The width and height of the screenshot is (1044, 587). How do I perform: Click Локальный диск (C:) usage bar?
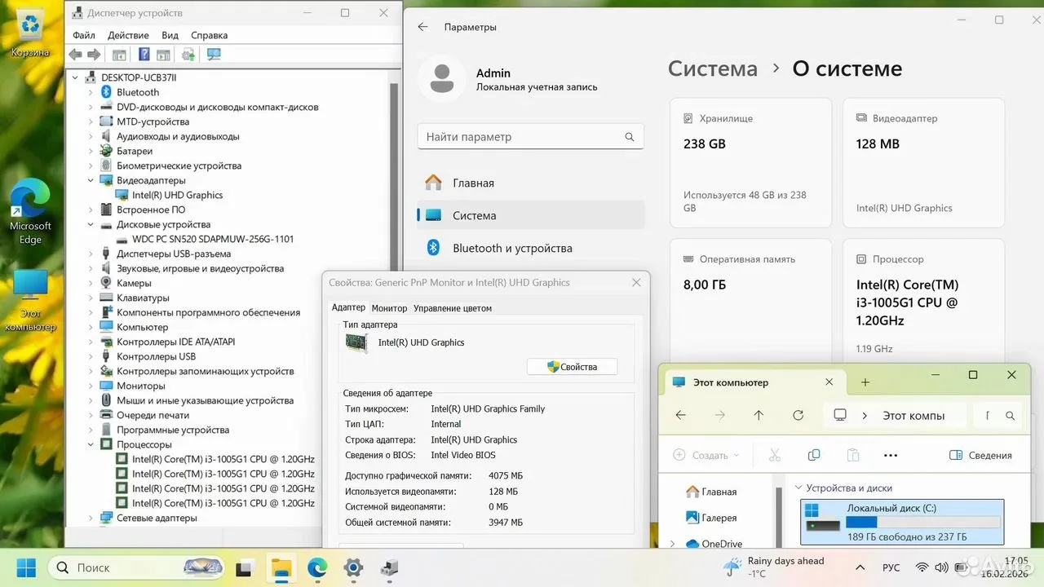click(923, 522)
